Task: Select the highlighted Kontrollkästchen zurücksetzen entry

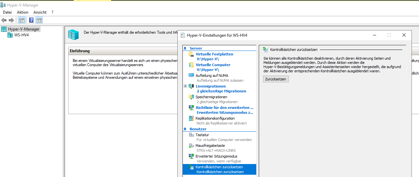Action: coord(220,170)
